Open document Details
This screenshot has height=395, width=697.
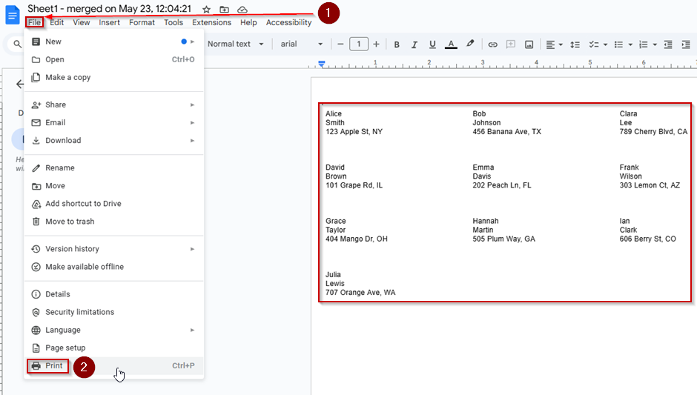point(113,294)
